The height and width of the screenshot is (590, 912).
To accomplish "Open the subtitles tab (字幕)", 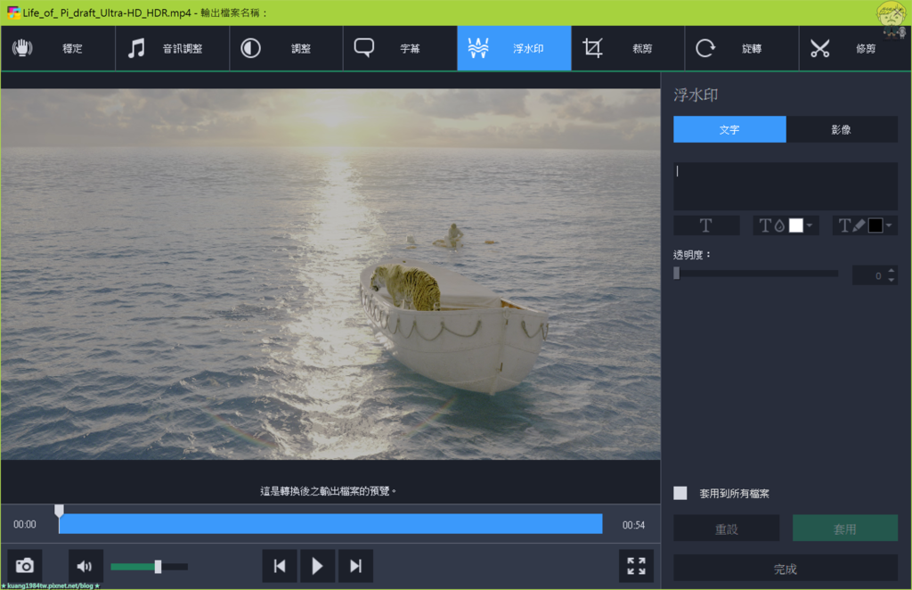I will [400, 48].
